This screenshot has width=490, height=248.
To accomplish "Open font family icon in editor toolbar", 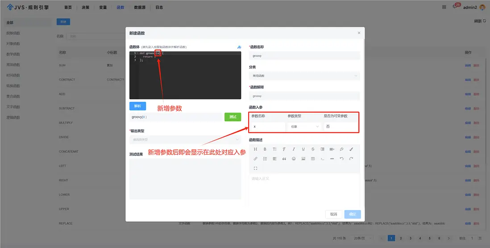I will 284,149.
